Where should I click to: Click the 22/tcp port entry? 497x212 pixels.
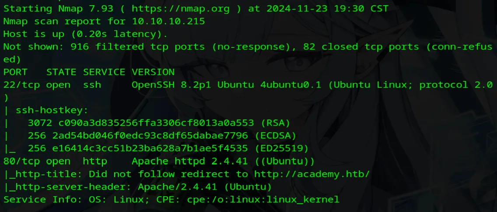[x=21, y=85]
